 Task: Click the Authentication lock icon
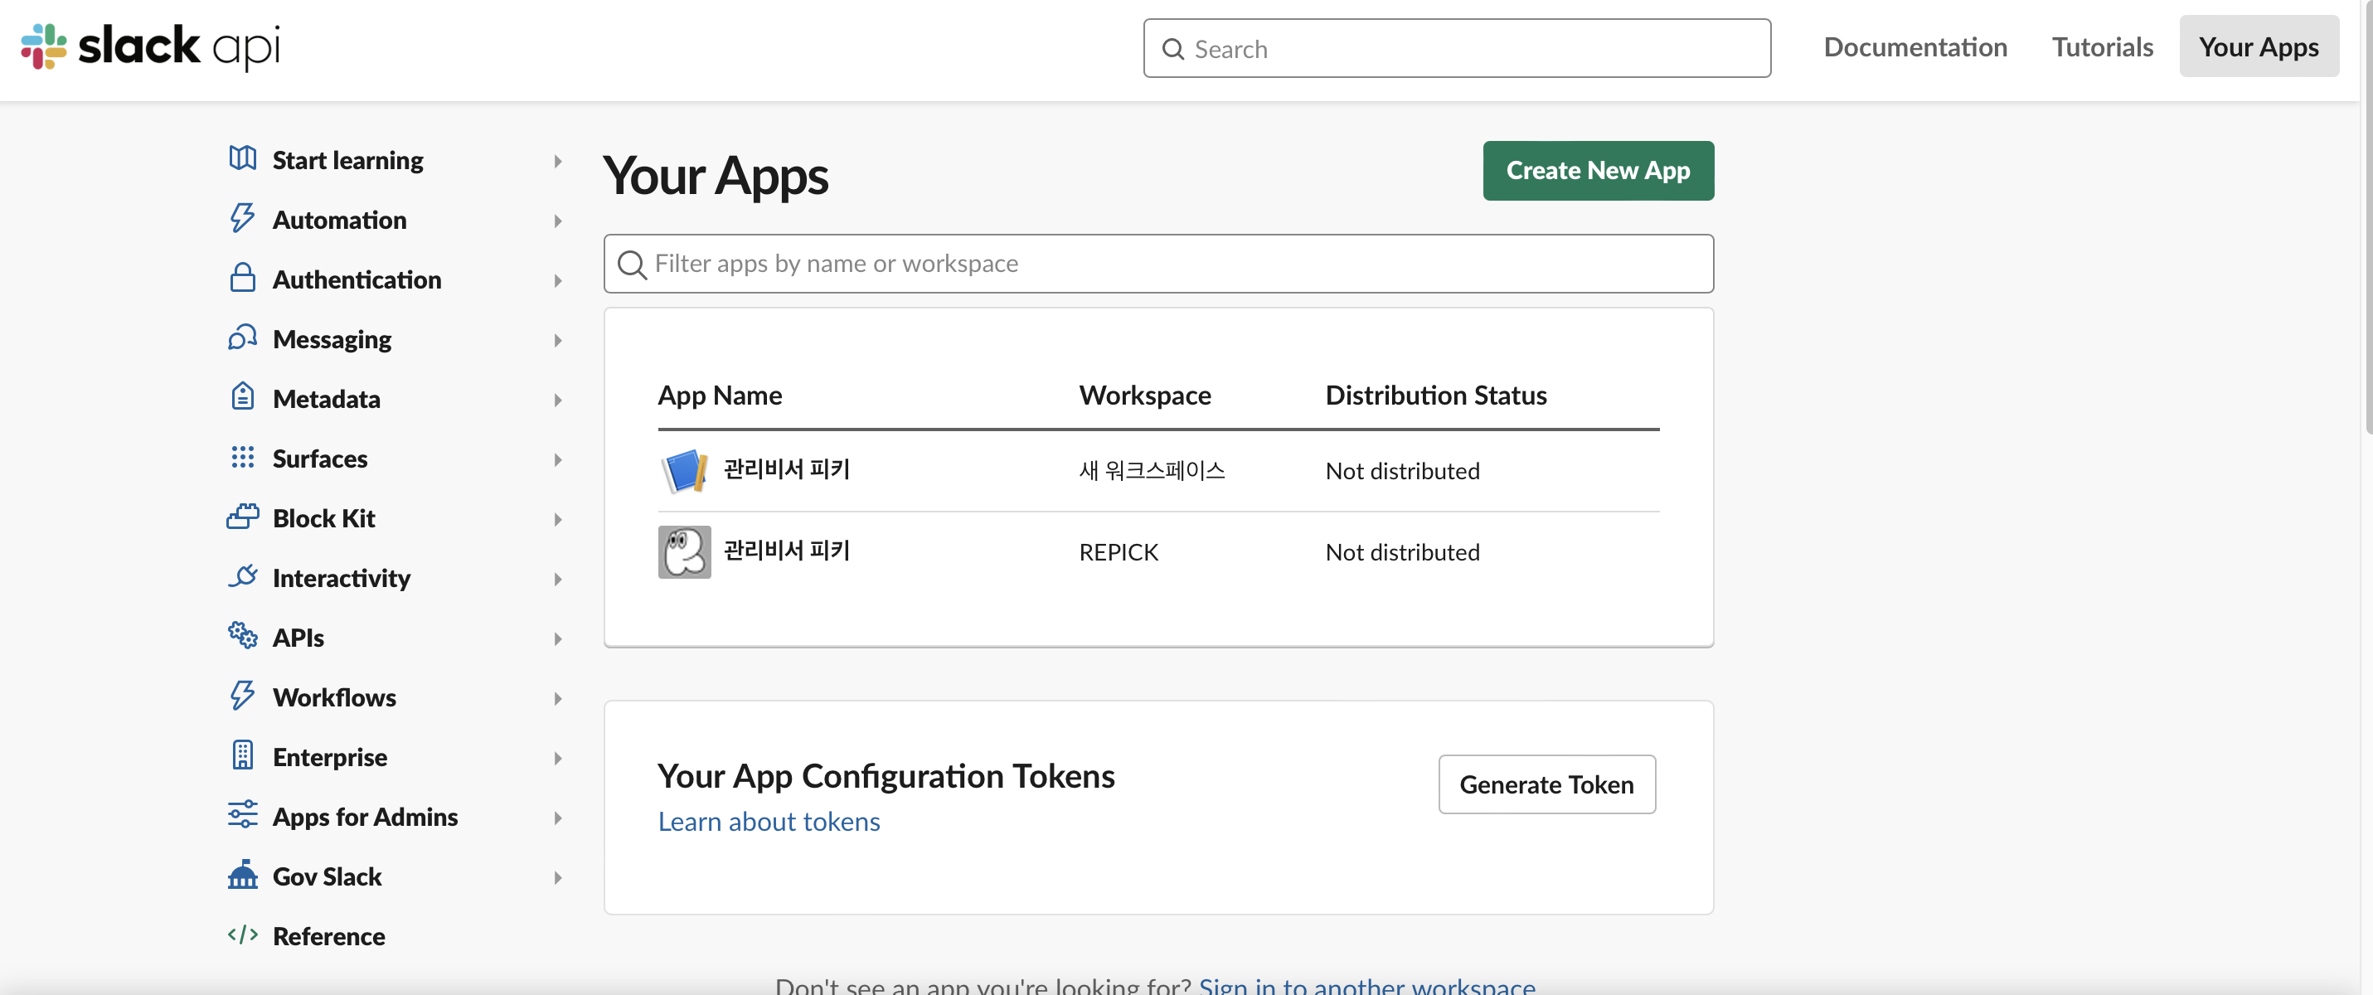click(242, 279)
